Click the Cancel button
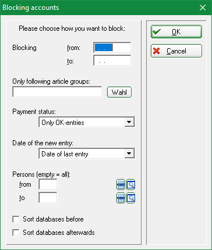The height and width of the screenshot is (250, 212). [176, 51]
